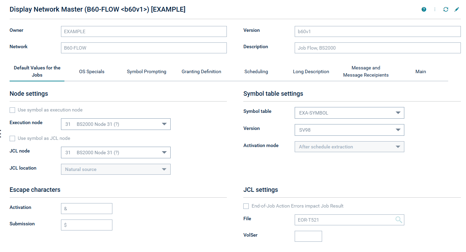This screenshot has width=466, height=252.
Task: Toggle Use symbol as execution node
Action: [x=12, y=110]
